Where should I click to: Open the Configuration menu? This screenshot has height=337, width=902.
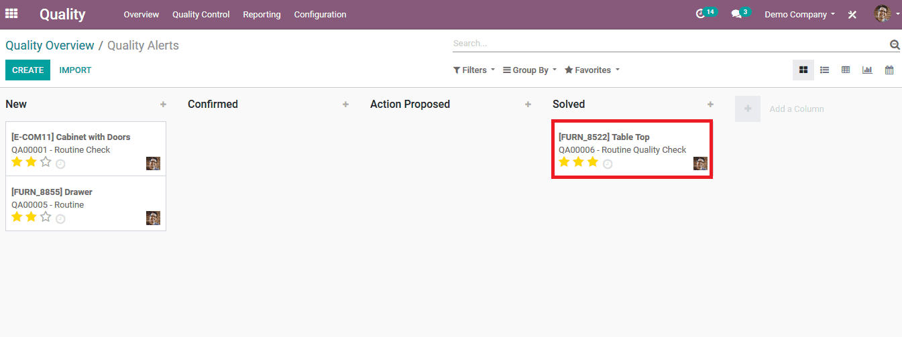click(321, 14)
